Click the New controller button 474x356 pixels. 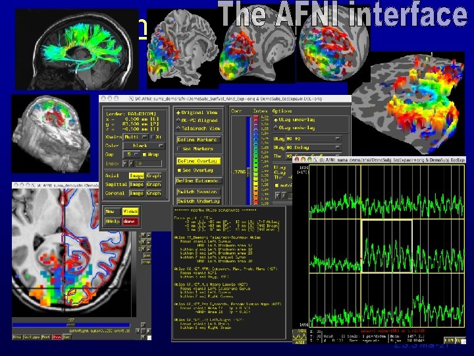(x=112, y=212)
